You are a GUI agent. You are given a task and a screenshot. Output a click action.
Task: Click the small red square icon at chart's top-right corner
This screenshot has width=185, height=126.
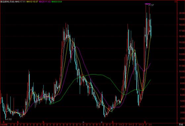point(175,2)
